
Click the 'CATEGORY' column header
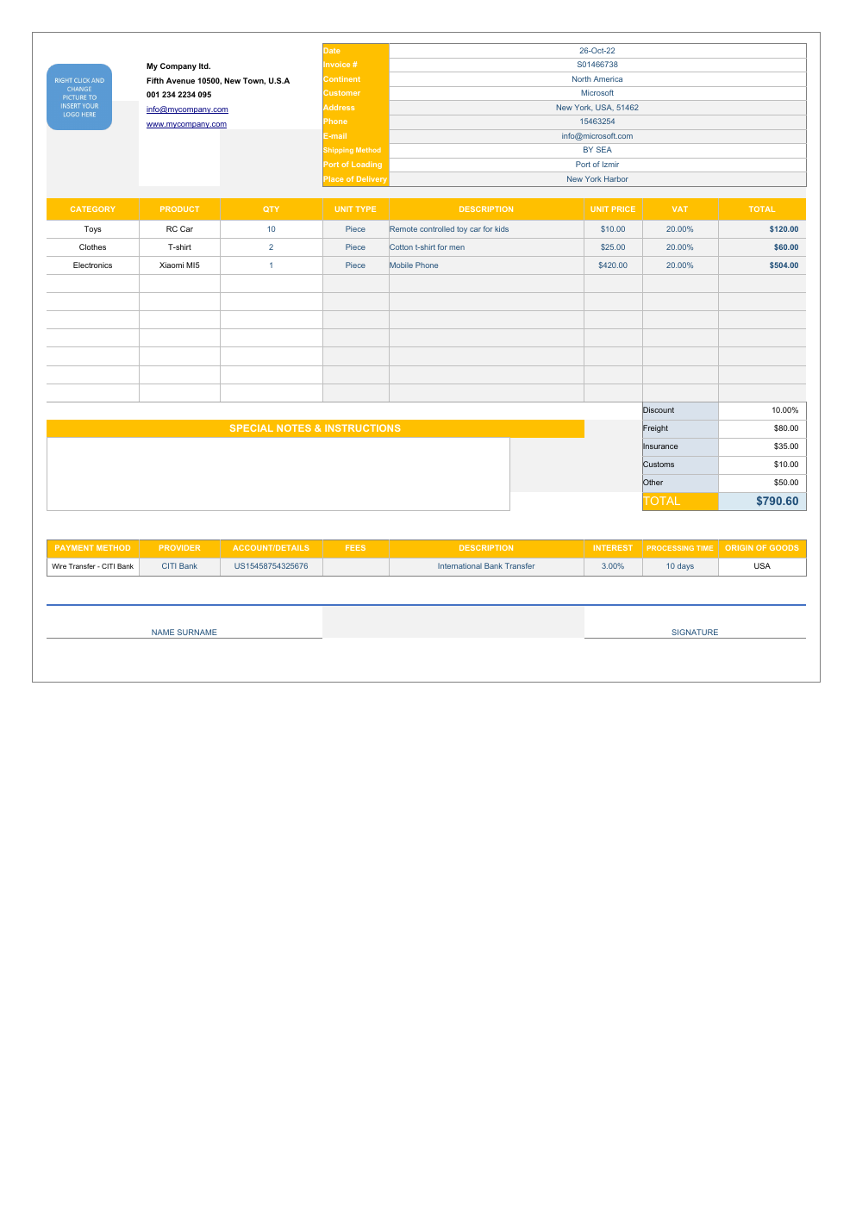(x=92, y=209)
